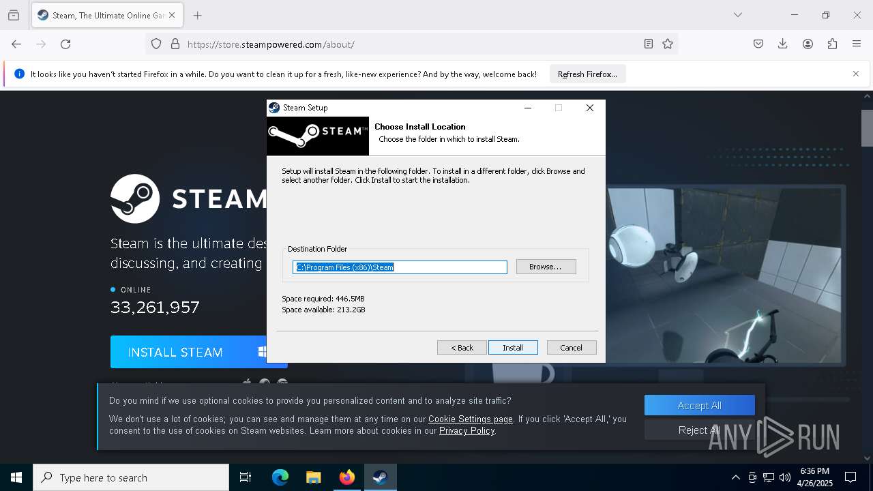Viewport: 873px width, 491px height.
Task: Launch Microsoft Edge from taskbar
Action: (280, 477)
